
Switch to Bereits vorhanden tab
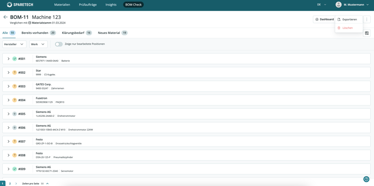click(38, 33)
